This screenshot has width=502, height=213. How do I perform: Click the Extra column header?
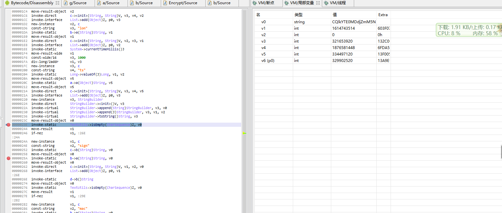click(383, 15)
